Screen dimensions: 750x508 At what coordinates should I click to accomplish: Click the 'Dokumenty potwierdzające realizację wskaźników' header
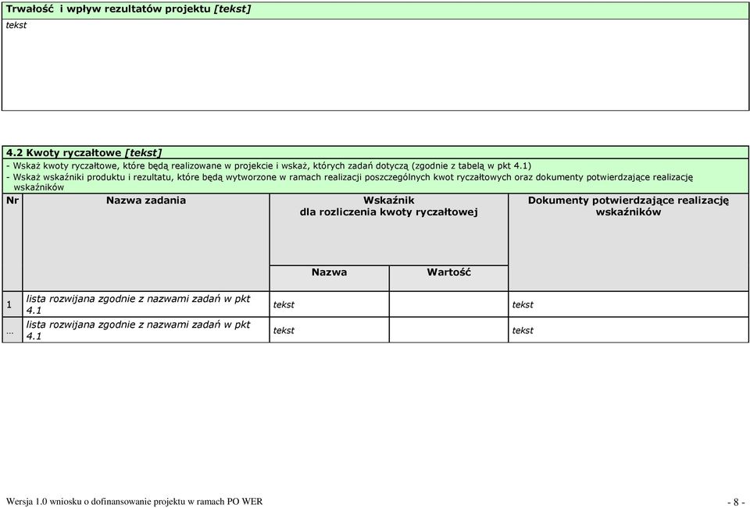pyautogui.click(x=628, y=242)
